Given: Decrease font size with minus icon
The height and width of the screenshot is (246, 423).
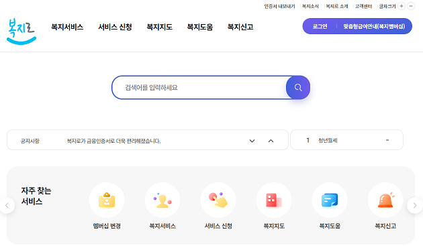Looking at the screenshot, I should pyautogui.click(x=411, y=6).
